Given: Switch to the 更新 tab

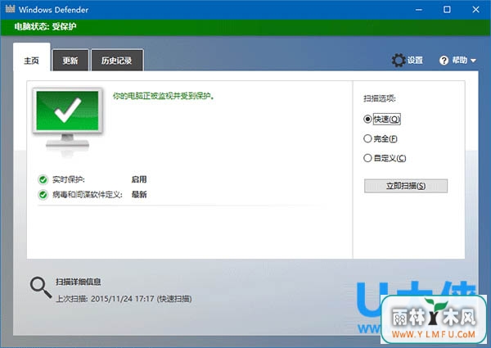Looking at the screenshot, I should pyautogui.click(x=70, y=60).
